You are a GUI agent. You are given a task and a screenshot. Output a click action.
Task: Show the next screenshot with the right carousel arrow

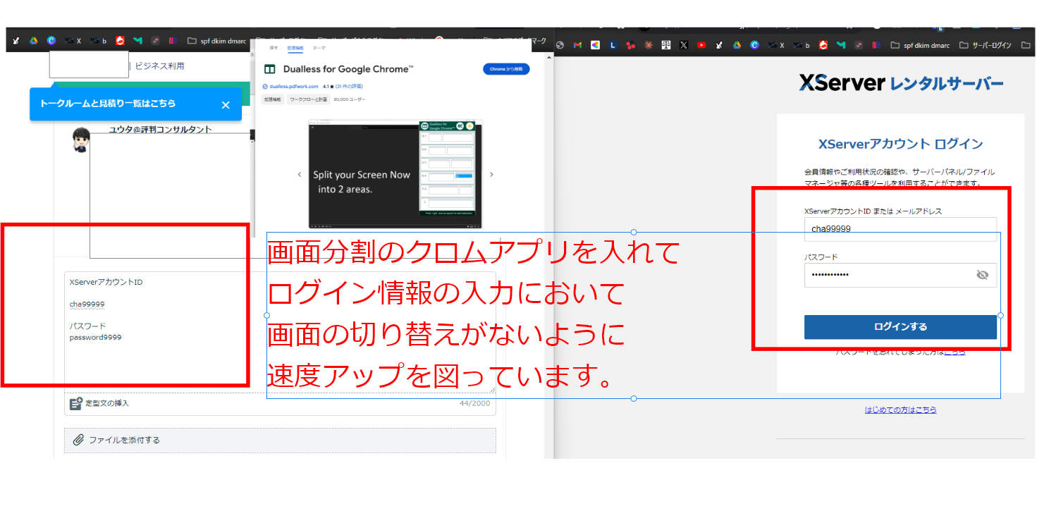click(x=492, y=174)
